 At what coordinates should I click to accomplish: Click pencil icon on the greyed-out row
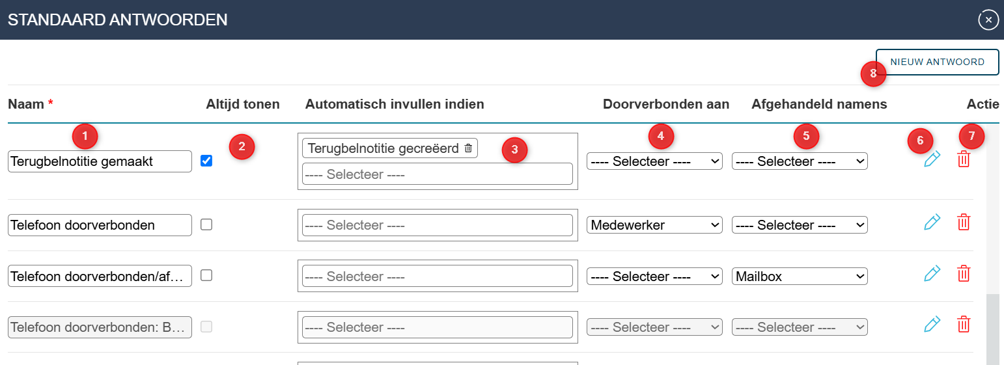pyautogui.click(x=932, y=325)
